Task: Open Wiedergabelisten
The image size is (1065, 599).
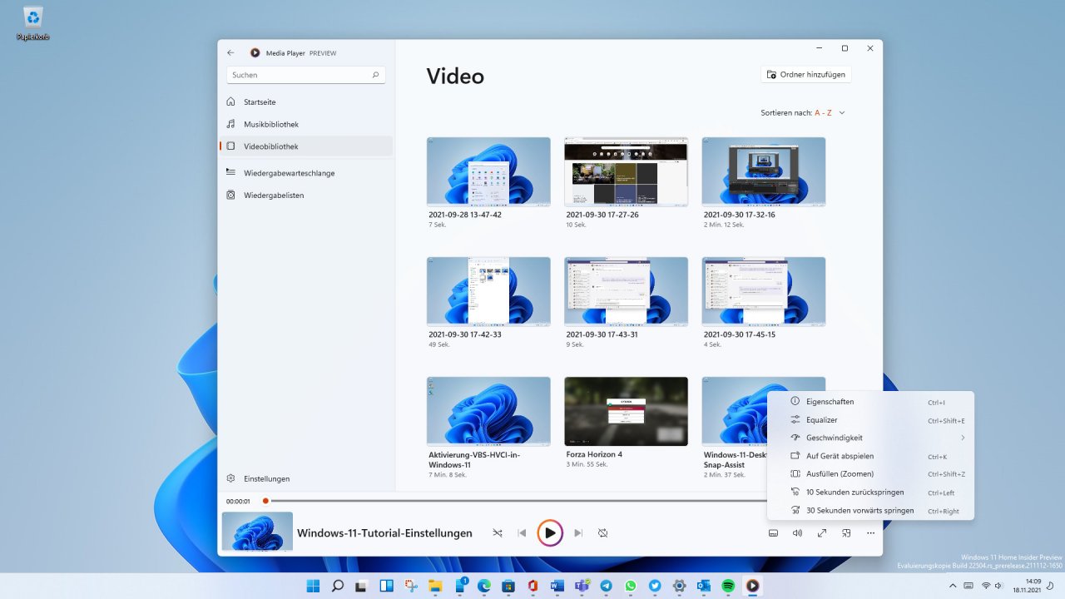Action: pyautogui.click(x=305, y=196)
